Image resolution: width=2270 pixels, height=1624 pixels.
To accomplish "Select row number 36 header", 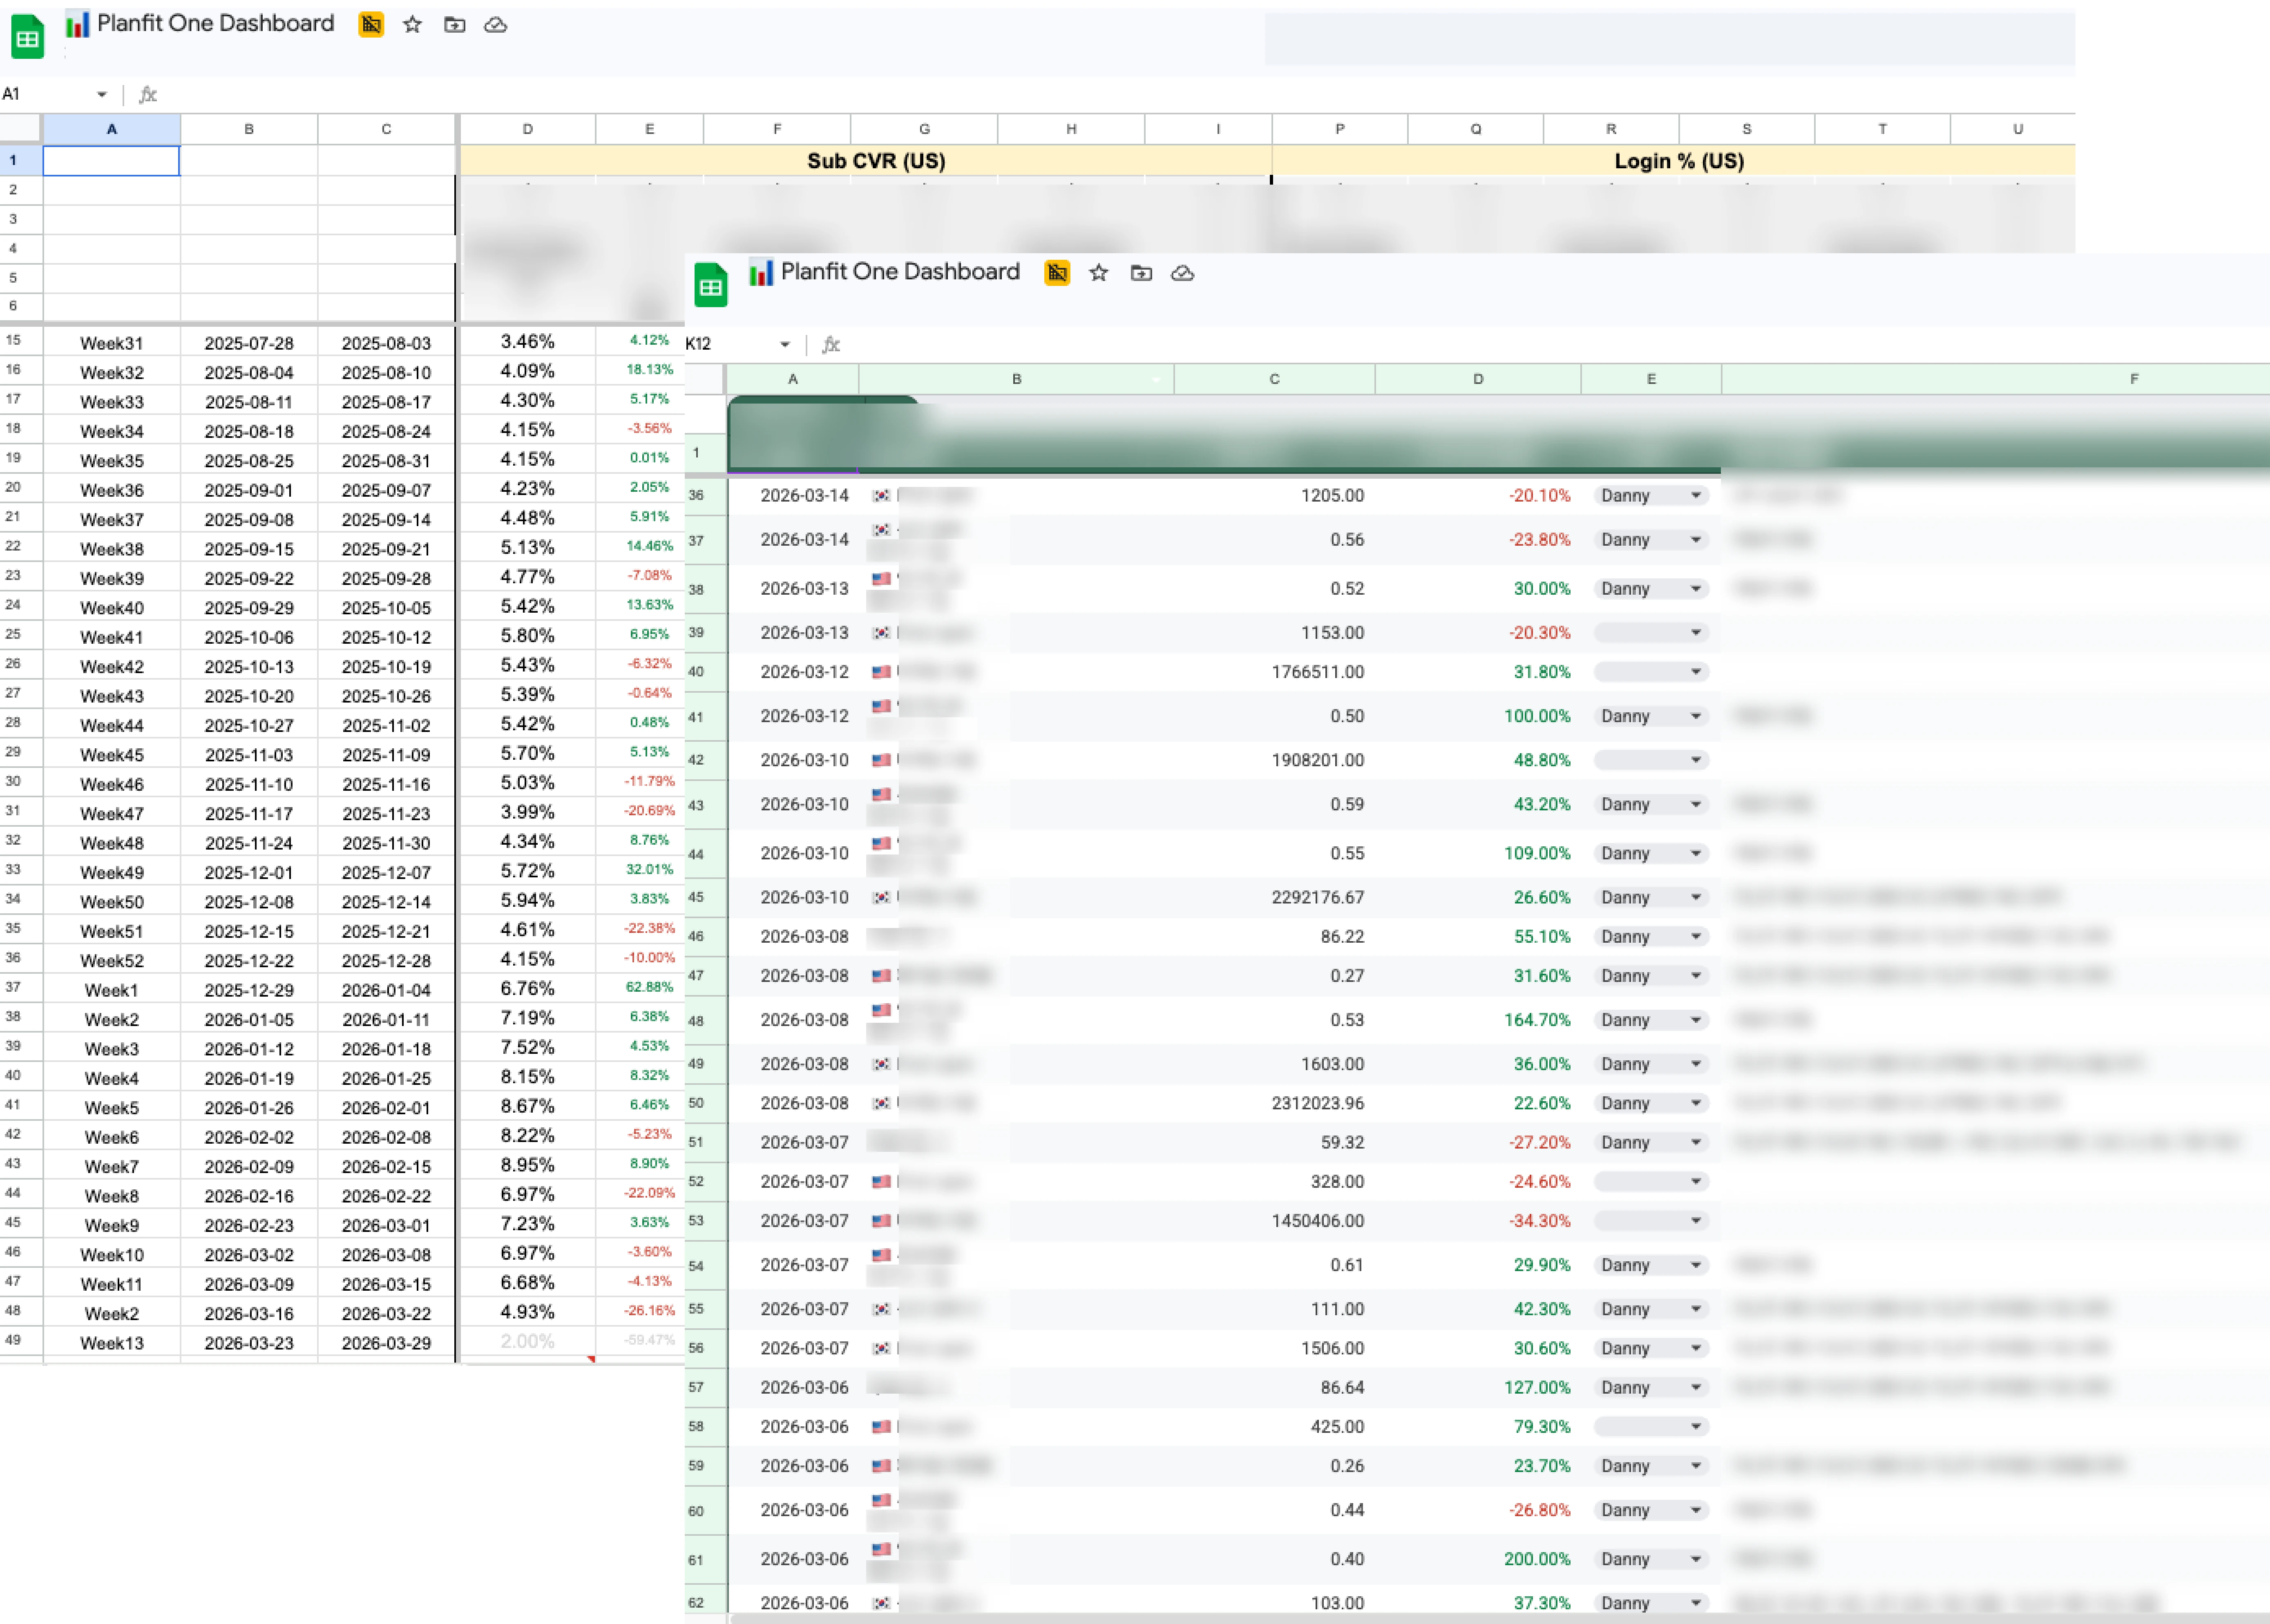I will coord(697,495).
